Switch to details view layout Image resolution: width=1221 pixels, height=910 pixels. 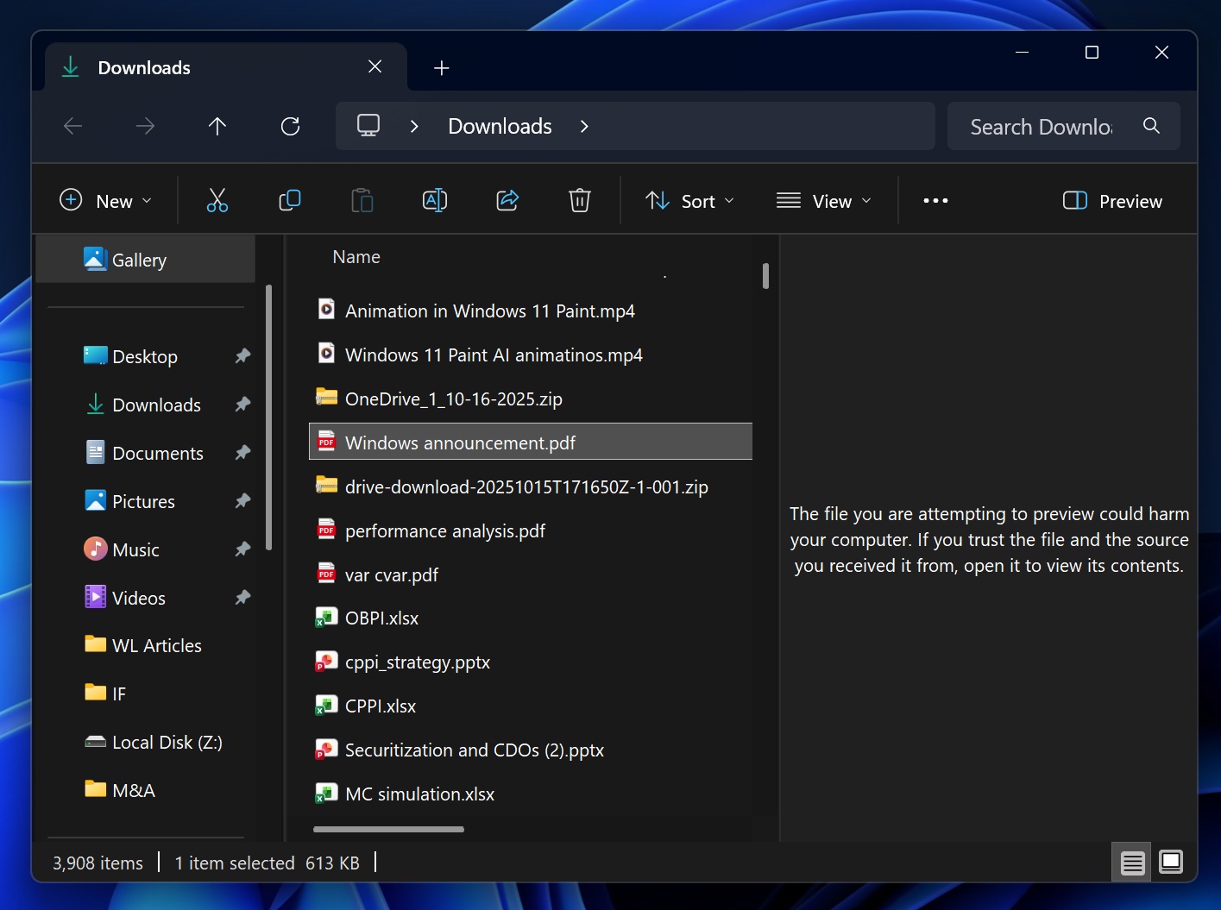pyautogui.click(x=1131, y=862)
